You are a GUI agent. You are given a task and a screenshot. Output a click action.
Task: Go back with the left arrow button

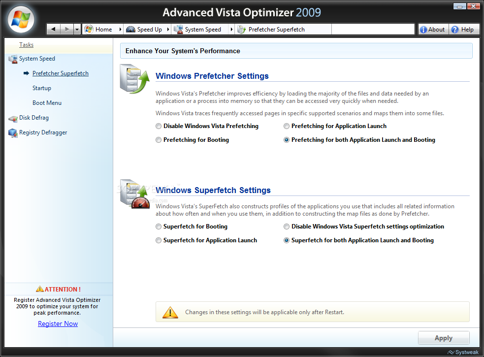(x=53, y=30)
